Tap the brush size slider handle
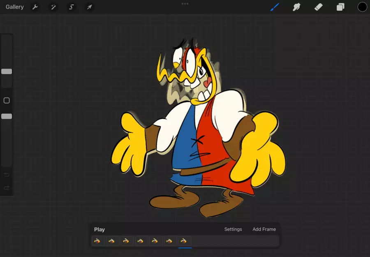 pos(7,72)
